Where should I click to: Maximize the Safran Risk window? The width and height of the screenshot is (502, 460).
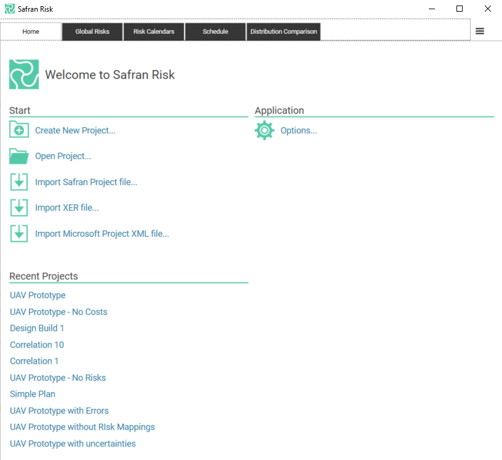(x=459, y=9)
